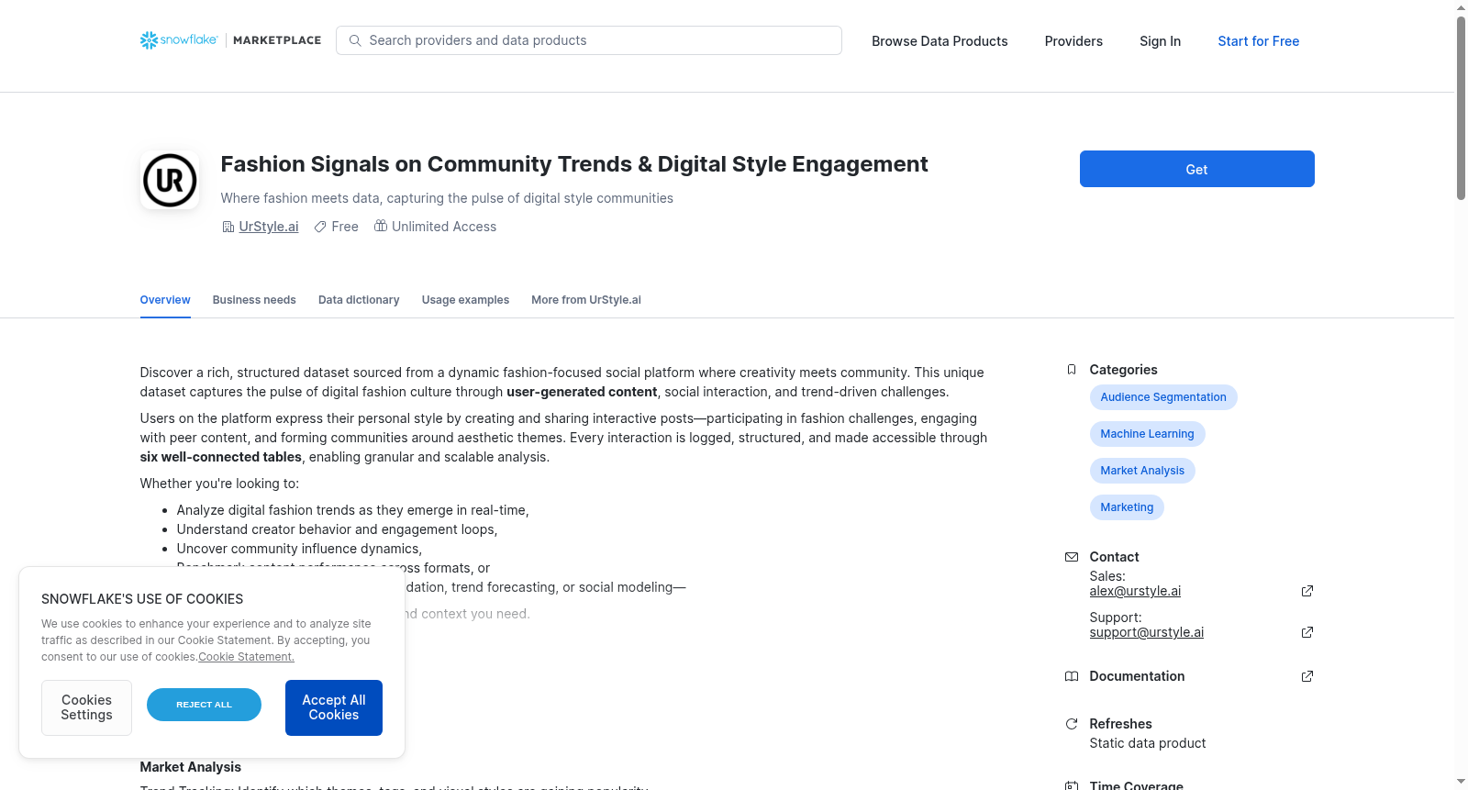Switch to the Business needs tab
1468x790 pixels.
(x=254, y=300)
